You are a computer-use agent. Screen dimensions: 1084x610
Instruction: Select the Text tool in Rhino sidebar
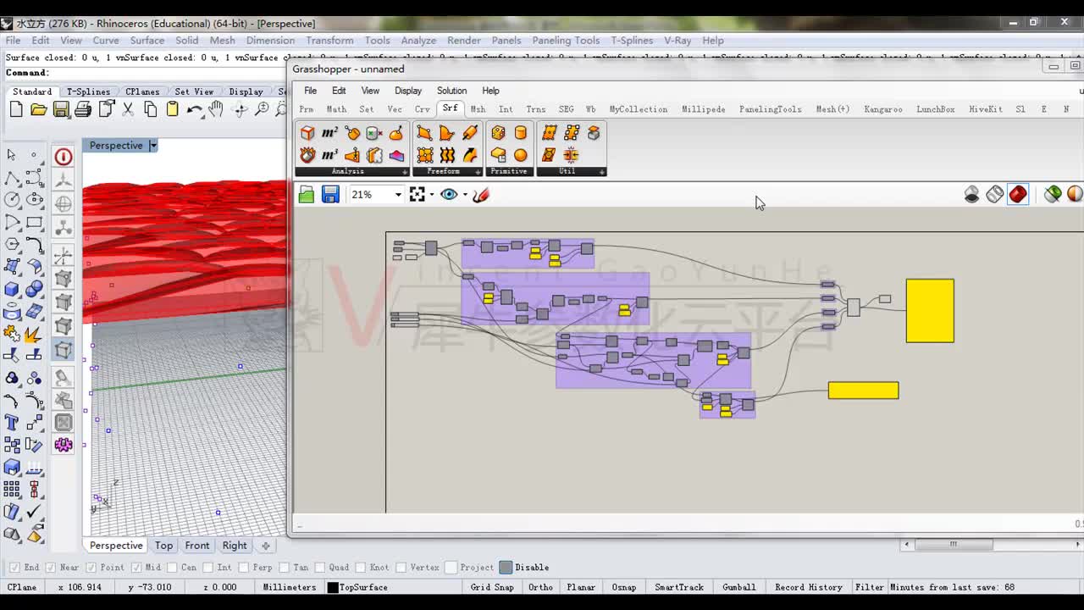(x=12, y=423)
